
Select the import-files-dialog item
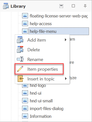47,109
